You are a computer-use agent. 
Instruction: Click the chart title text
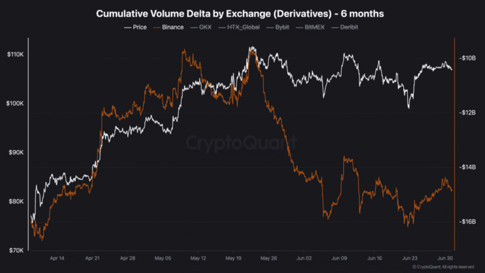click(242, 13)
